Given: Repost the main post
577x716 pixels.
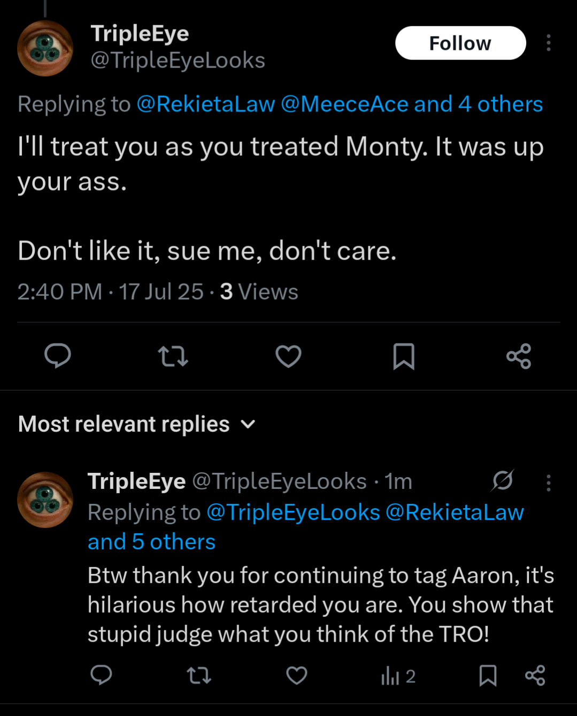Looking at the screenshot, I should [173, 356].
